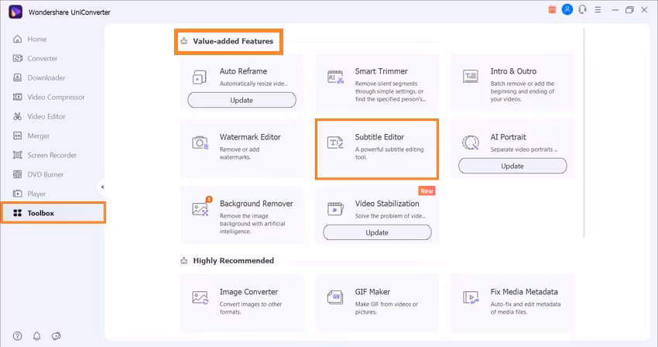
Task: Update the Video Stabilization feature
Action: coord(377,232)
